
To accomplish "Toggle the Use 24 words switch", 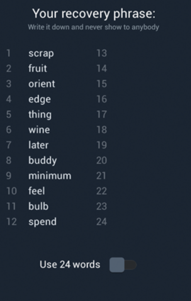I will point(123,264).
